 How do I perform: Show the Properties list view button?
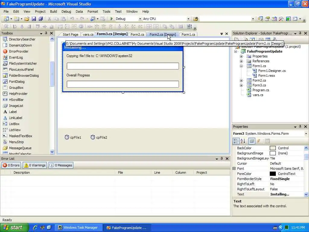(x=251, y=141)
